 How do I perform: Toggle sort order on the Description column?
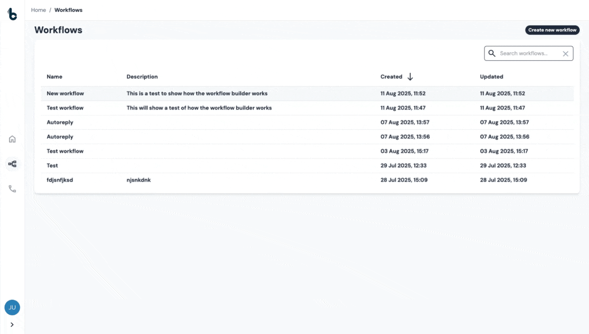pos(142,77)
